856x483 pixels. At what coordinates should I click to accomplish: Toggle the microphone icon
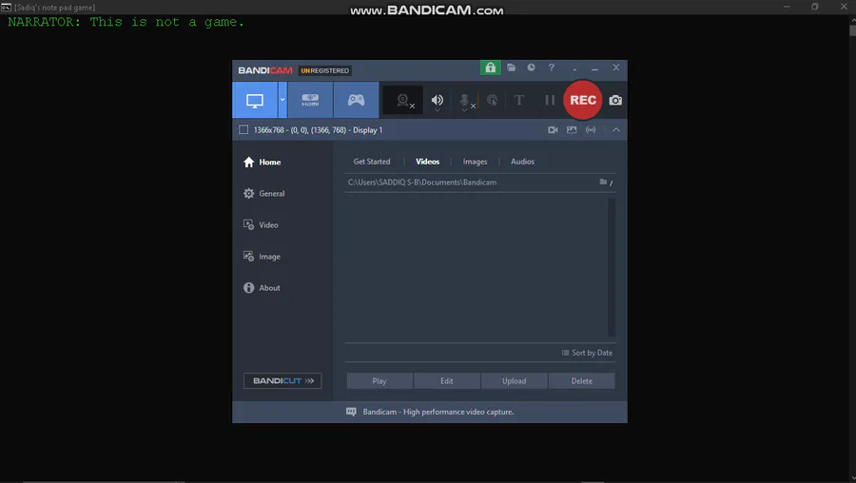[x=464, y=101]
